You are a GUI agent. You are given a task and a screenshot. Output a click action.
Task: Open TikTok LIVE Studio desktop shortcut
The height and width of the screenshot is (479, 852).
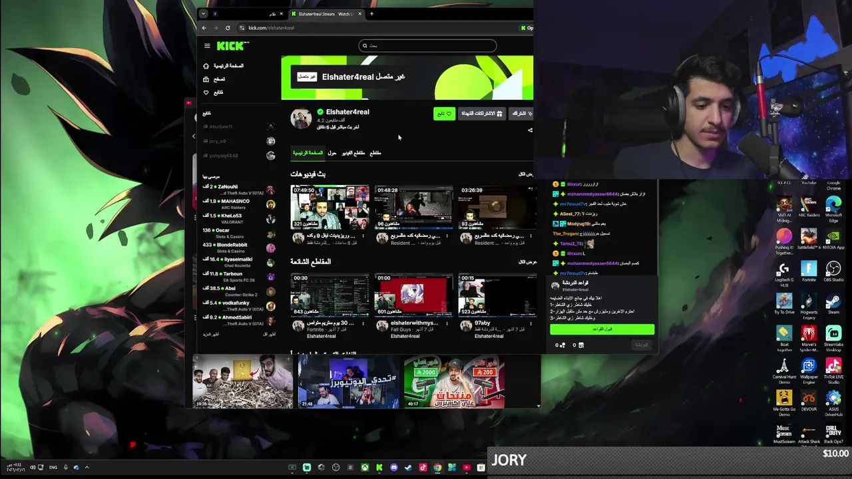(833, 371)
